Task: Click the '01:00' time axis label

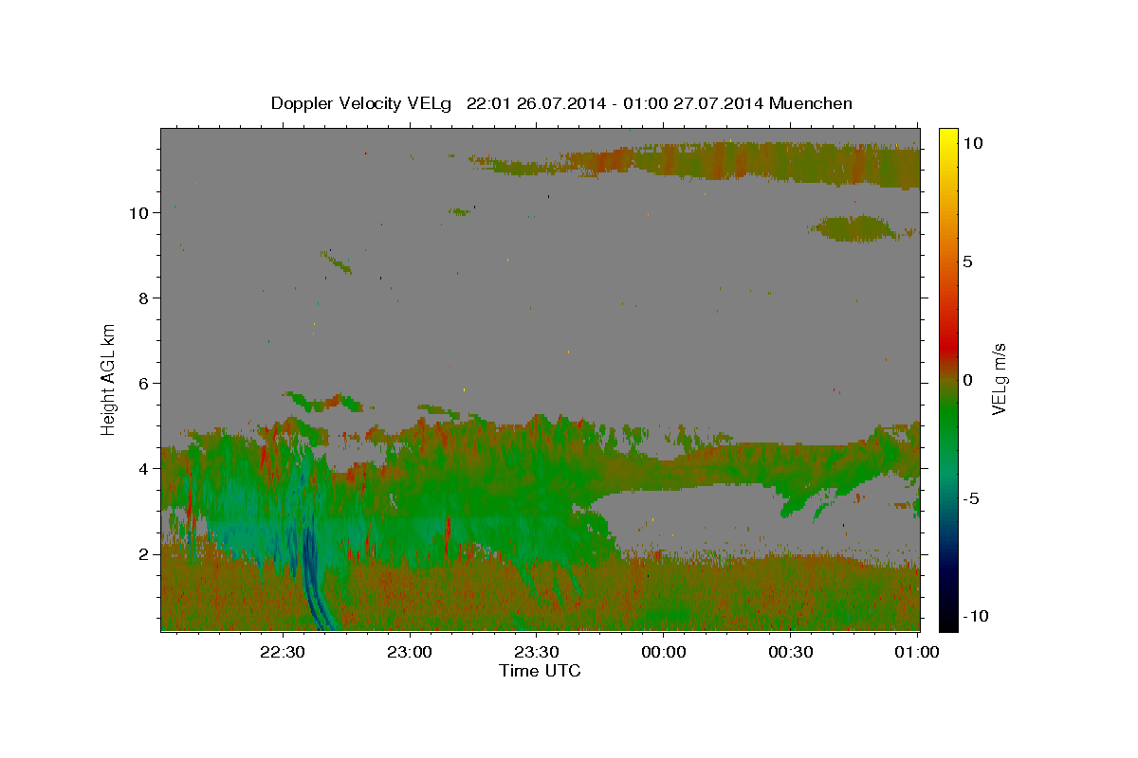Action: (916, 652)
